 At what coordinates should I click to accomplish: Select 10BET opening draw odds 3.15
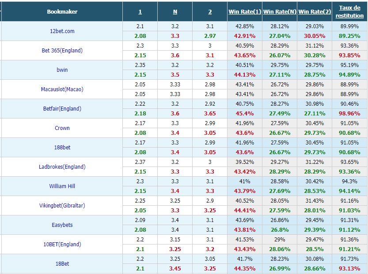point(175,240)
